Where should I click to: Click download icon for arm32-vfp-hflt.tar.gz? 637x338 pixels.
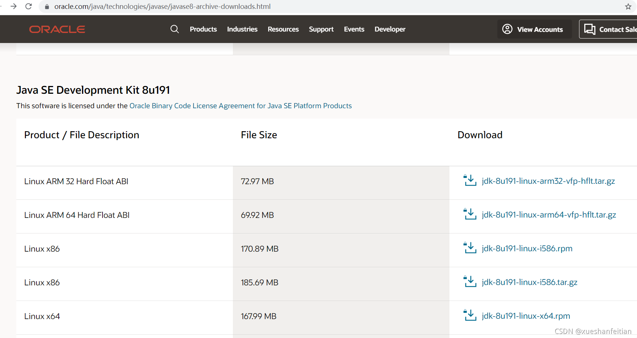click(470, 180)
